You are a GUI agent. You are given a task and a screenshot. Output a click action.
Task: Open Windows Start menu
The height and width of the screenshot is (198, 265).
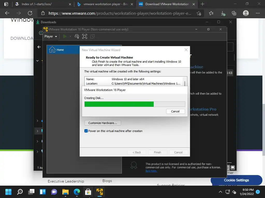[x=8, y=192]
